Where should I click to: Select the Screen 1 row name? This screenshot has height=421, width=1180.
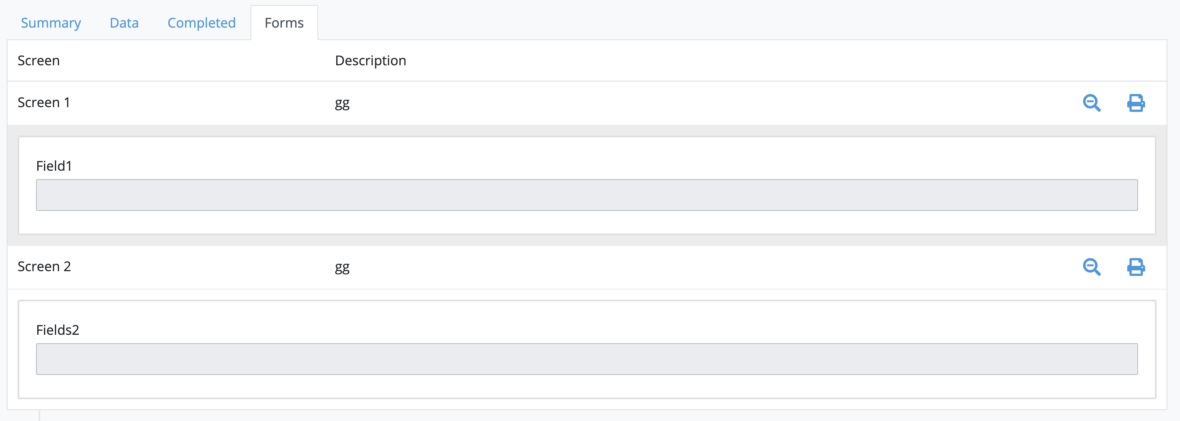pos(44,103)
